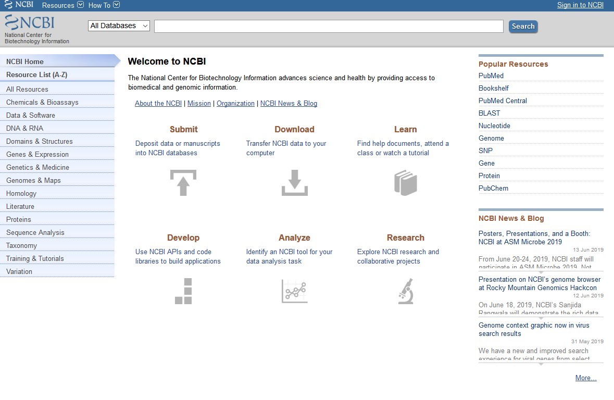Open Genome link in Popular Resources
Screen dimensions: 614x400
[x=491, y=139]
